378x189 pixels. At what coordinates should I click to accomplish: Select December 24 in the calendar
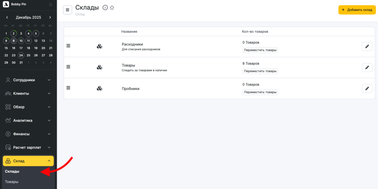click(21, 55)
